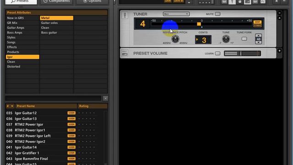Select Metal sub-attribute
The height and width of the screenshot is (165, 293).
[57, 18]
